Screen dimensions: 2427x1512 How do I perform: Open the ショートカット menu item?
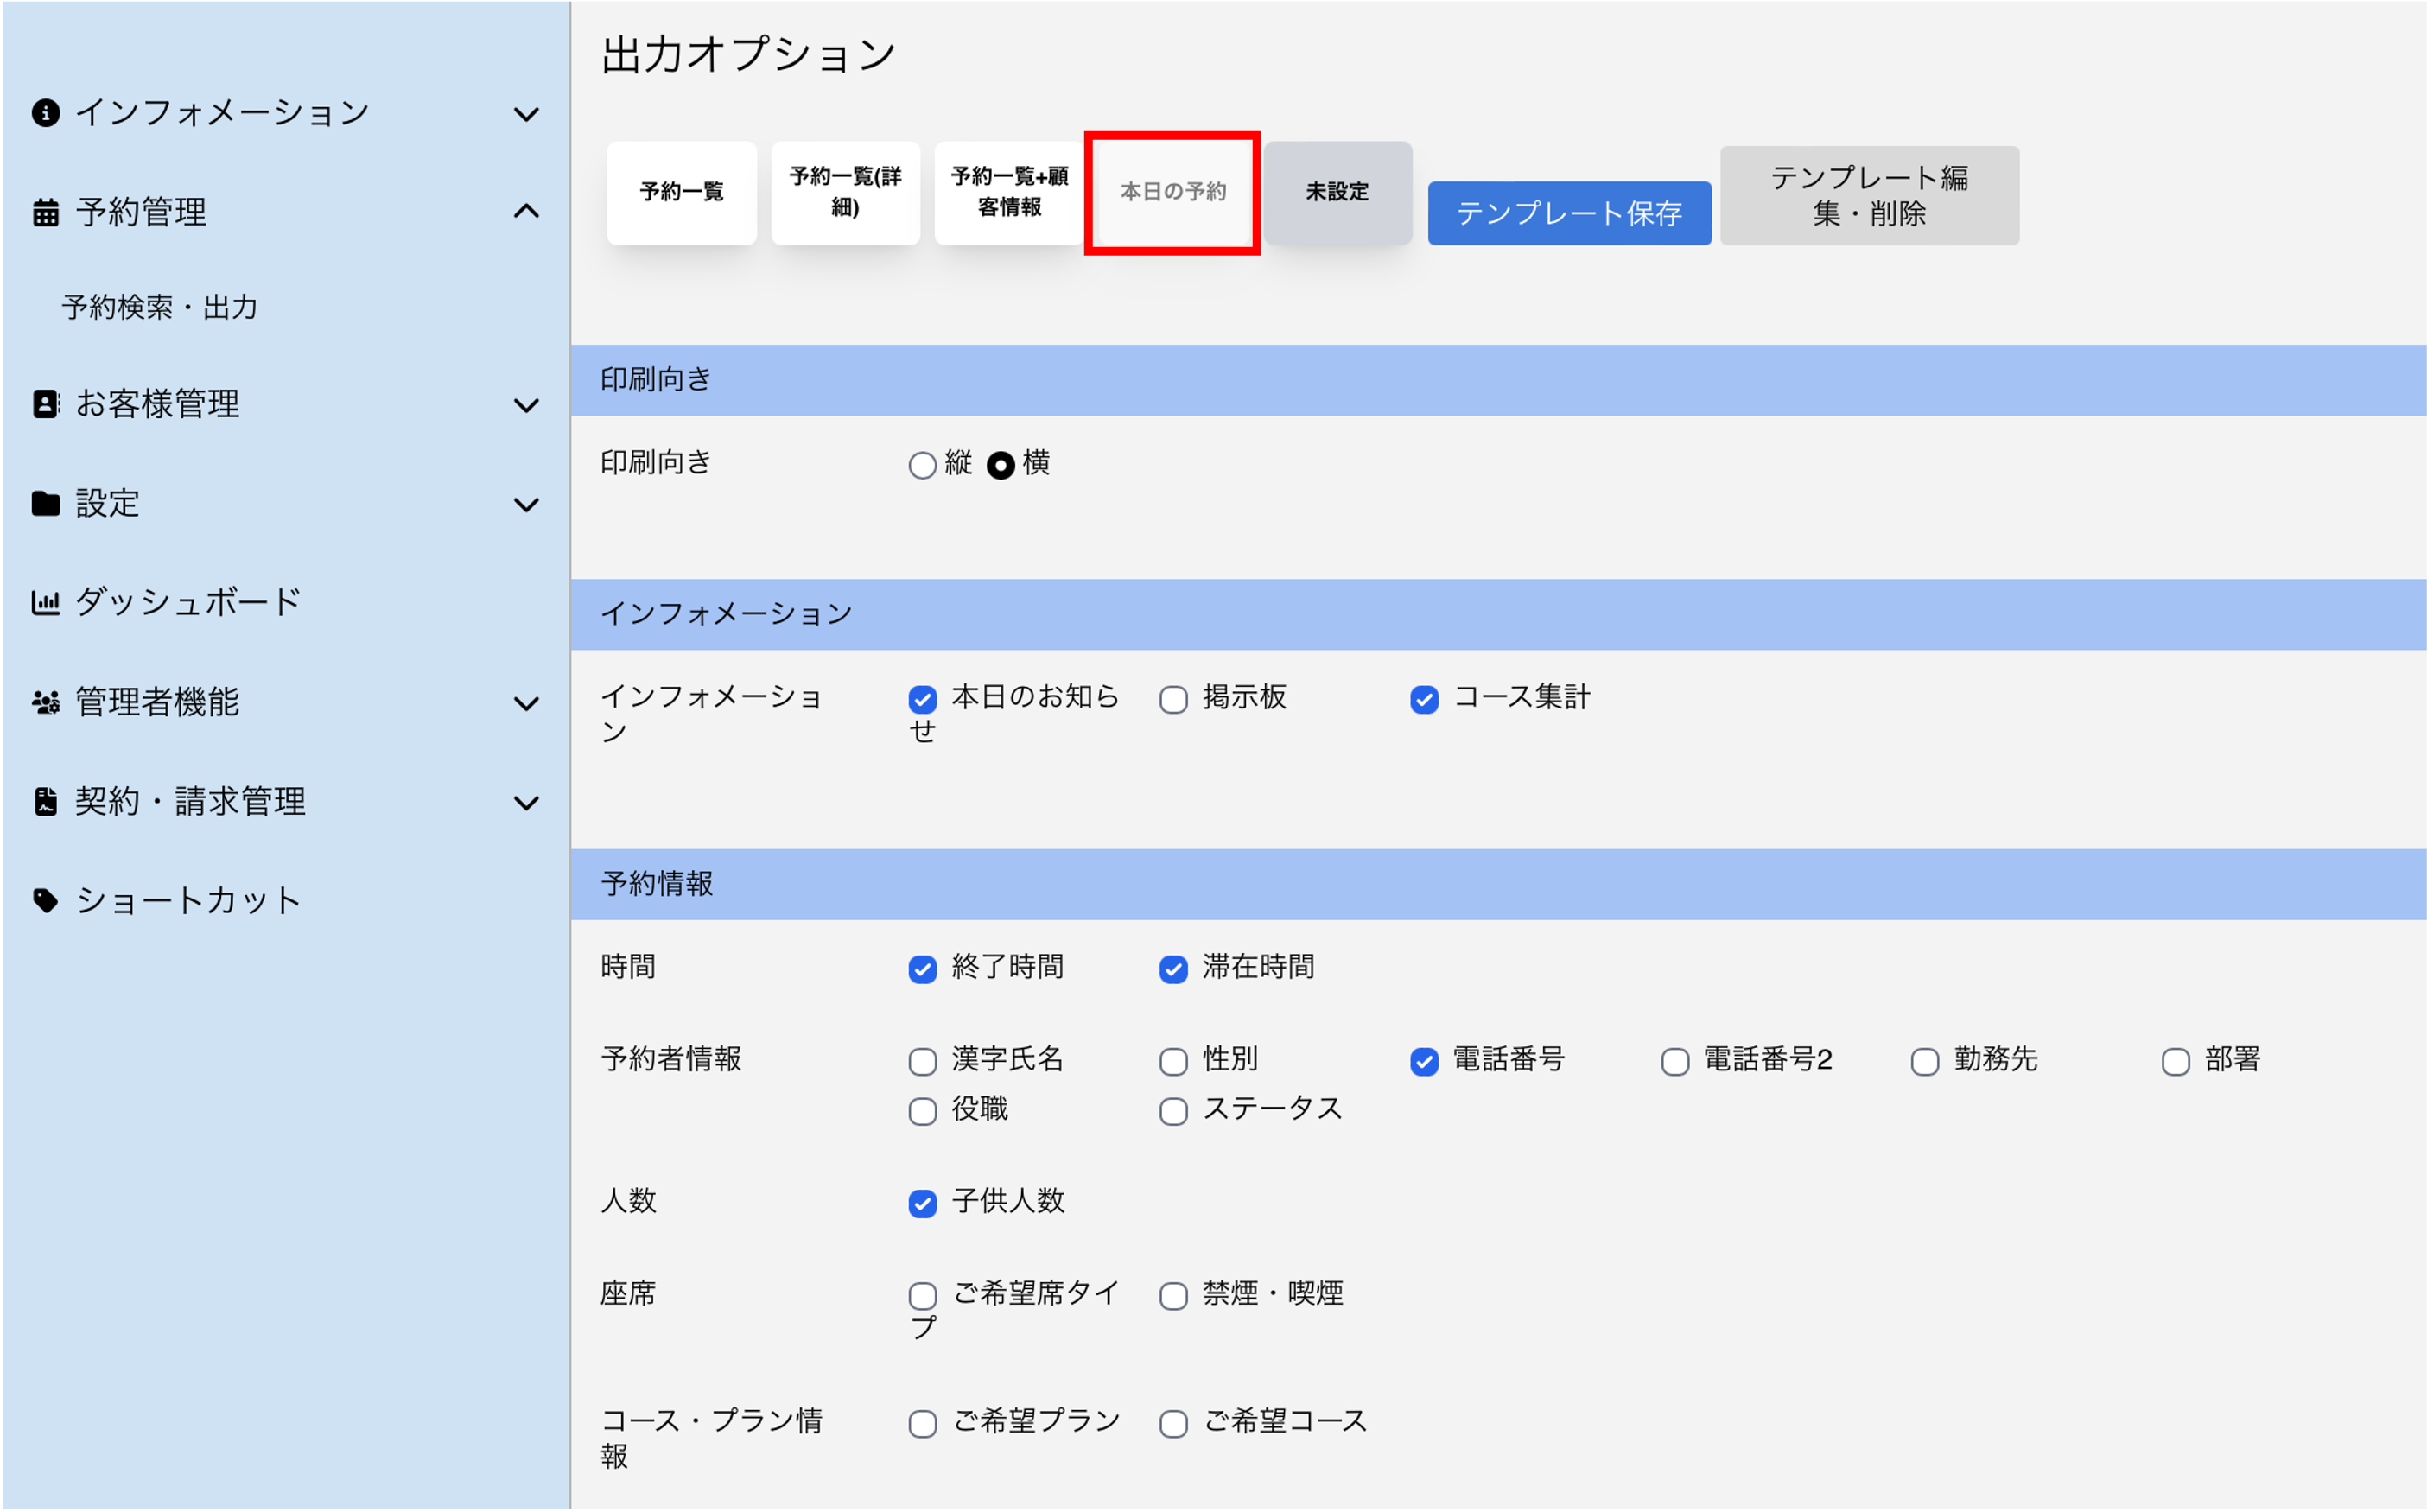(x=188, y=900)
